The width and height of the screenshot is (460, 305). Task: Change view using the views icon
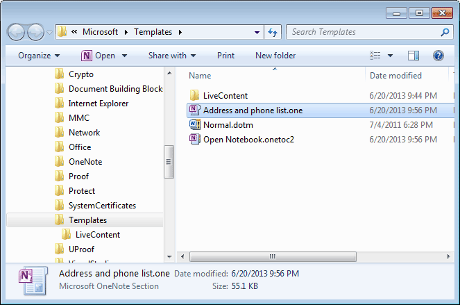click(375, 56)
